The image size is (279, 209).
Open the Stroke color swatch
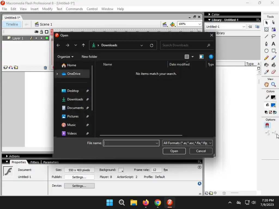[273, 97]
